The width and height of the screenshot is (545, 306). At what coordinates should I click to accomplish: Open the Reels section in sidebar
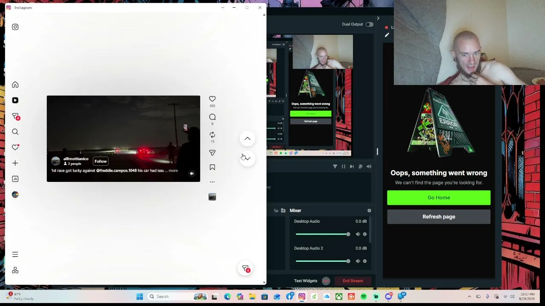(x=15, y=100)
